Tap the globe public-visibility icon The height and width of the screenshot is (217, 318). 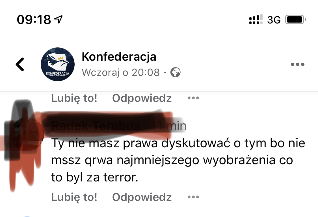coord(176,73)
